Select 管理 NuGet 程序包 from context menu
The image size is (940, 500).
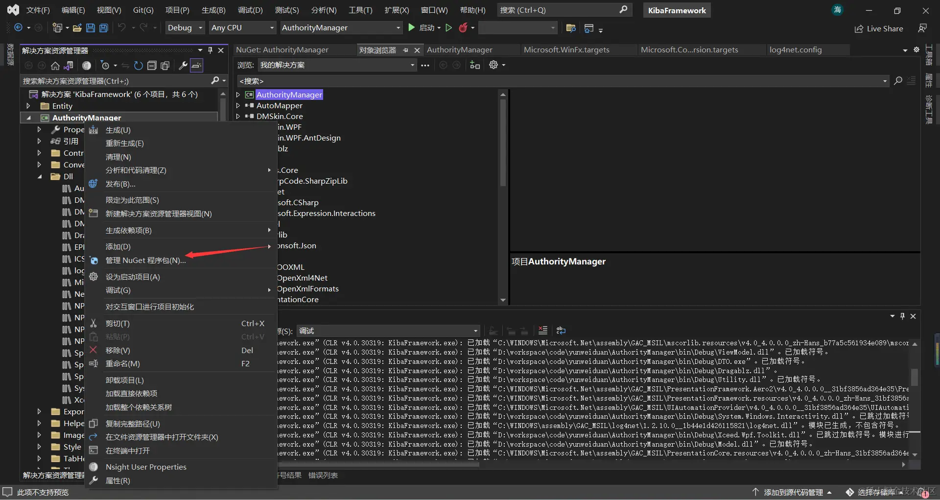tap(145, 261)
